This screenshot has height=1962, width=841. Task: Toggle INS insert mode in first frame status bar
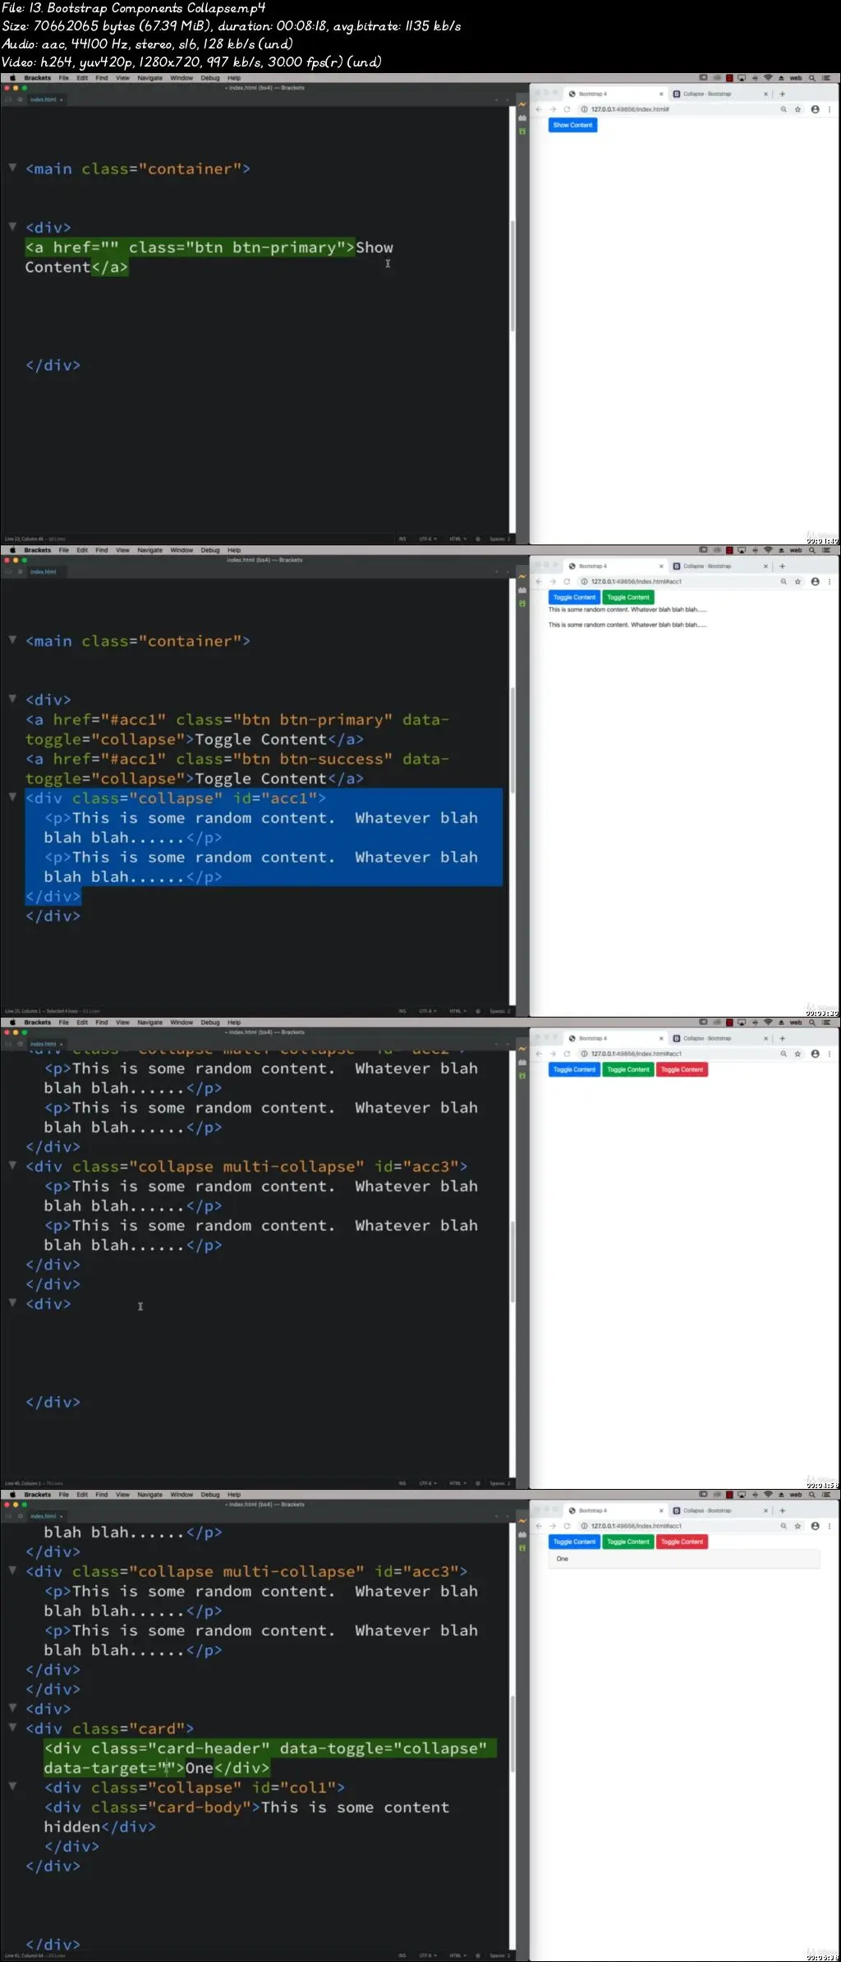402,539
